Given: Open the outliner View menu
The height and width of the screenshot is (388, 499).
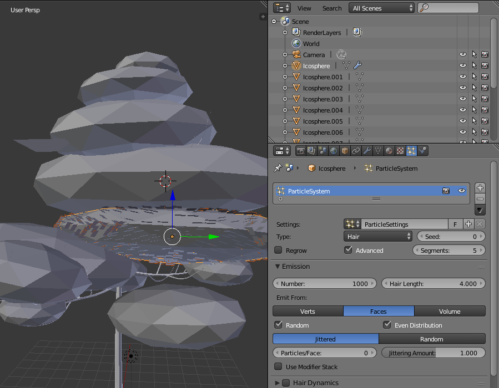Looking at the screenshot, I should (304, 8).
